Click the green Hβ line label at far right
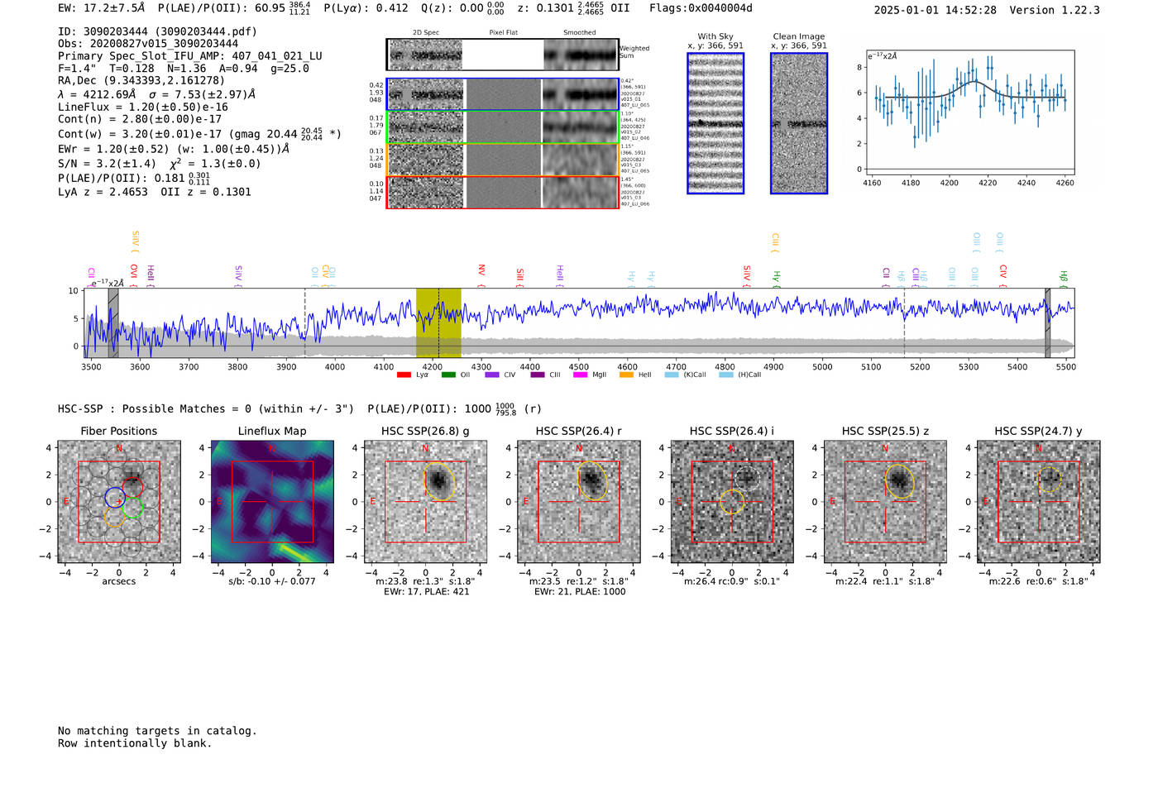Image resolution: width=1158 pixels, height=788 pixels. pyautogui.click(x=1064, y=279)
